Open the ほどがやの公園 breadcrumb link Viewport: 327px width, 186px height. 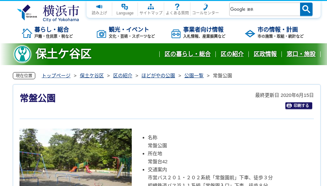point(158,75)
